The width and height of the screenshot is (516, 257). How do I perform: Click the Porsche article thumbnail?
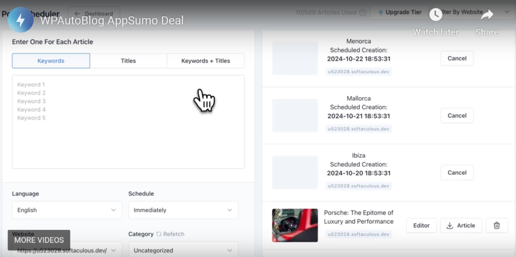point(295,225)
